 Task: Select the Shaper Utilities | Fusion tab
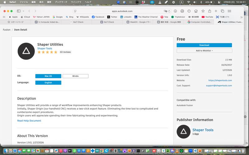230,22
